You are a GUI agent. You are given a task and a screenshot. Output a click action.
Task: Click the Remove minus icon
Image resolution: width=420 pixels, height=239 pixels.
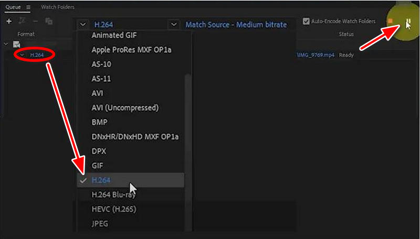36,21
